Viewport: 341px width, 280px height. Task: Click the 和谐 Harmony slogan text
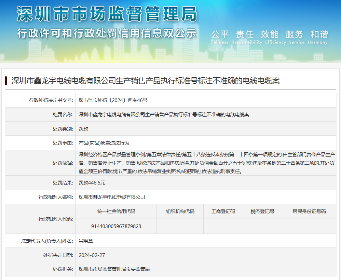[318, 37]
